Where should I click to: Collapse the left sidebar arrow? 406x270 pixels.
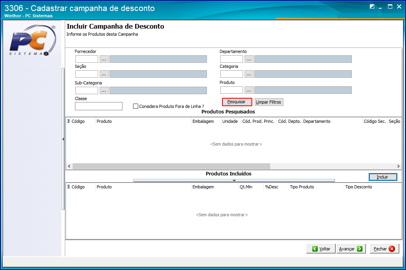(63, 139)
